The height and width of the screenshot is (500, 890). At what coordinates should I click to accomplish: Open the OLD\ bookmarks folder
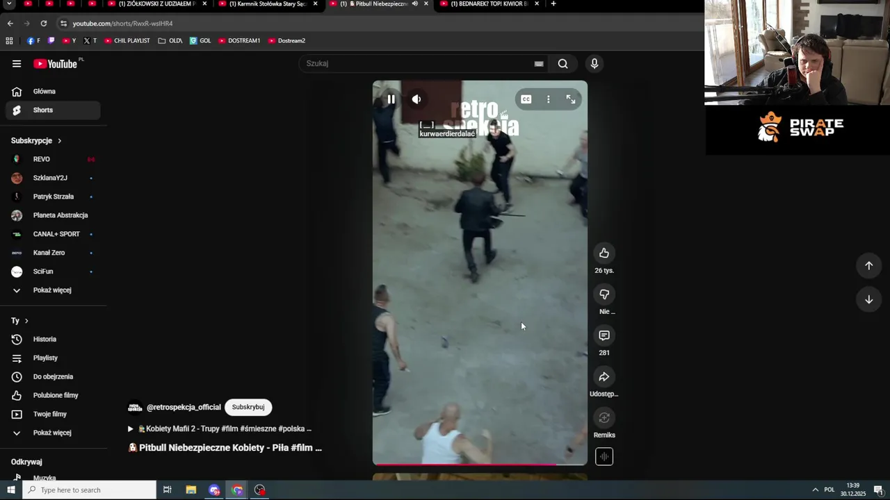coord(170,41)
